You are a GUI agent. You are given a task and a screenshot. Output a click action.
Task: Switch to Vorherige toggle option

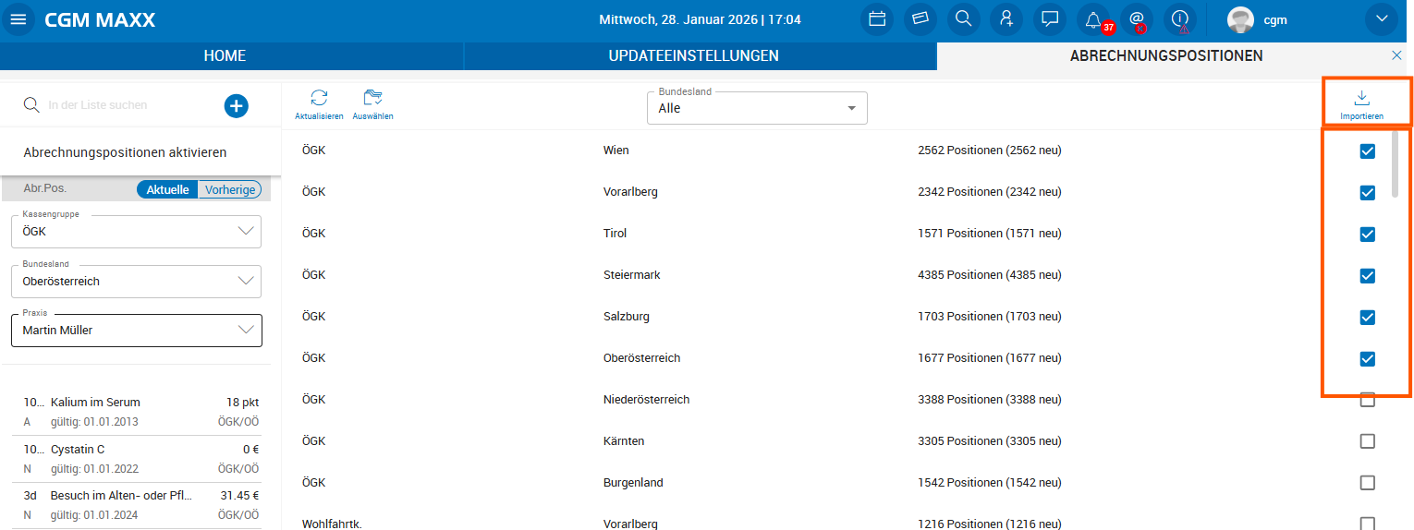coord(229,189)
